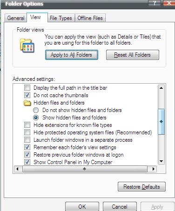Click the Restore Defaults button
175x211 pixels.
click(141, 187)
